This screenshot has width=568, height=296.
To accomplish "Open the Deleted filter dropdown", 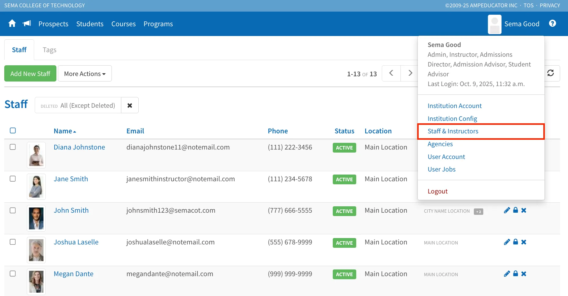I will click(78, 105).
